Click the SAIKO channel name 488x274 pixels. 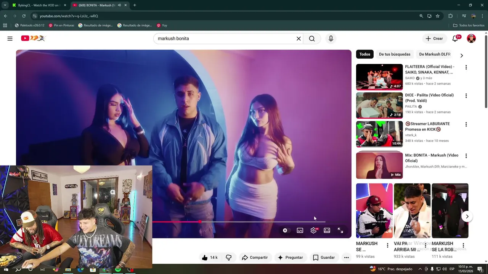(x=410, y=78)
